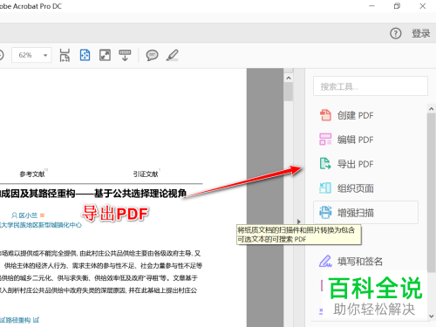The height and width of the screenshot is (327, 436).
Task: Switch to full screen mode icon
Action: 105,55
